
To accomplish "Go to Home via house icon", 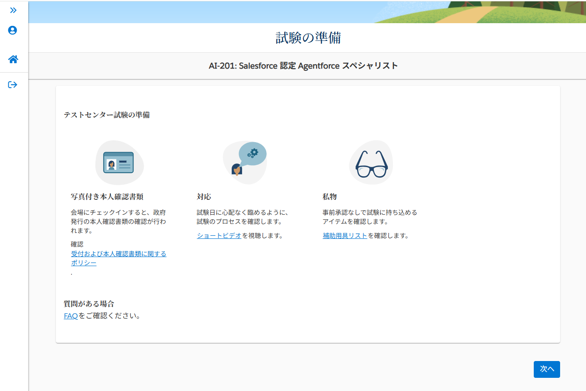I will pyautogui.click(x=13, y=59).
